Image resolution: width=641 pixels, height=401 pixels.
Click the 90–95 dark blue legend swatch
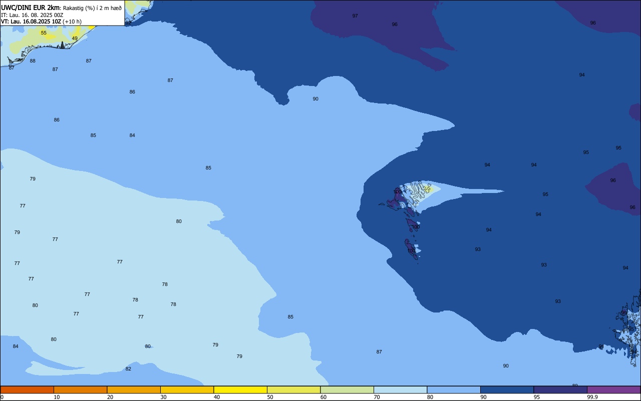point(507,389)
